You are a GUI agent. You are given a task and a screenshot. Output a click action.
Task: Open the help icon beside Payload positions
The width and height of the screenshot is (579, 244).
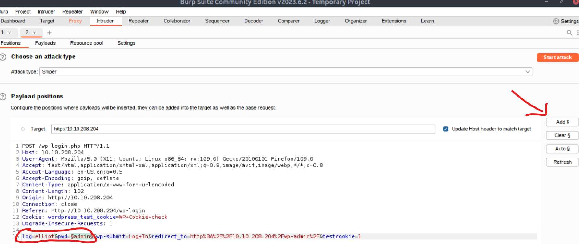coord(3,97)
